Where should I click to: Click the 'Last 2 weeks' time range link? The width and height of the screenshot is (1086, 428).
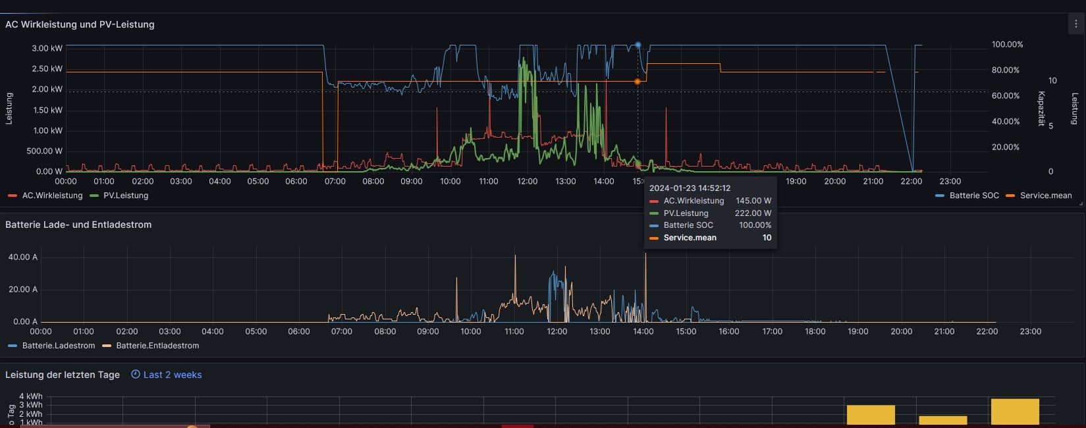pyautogui.click(x=173, y=375)
